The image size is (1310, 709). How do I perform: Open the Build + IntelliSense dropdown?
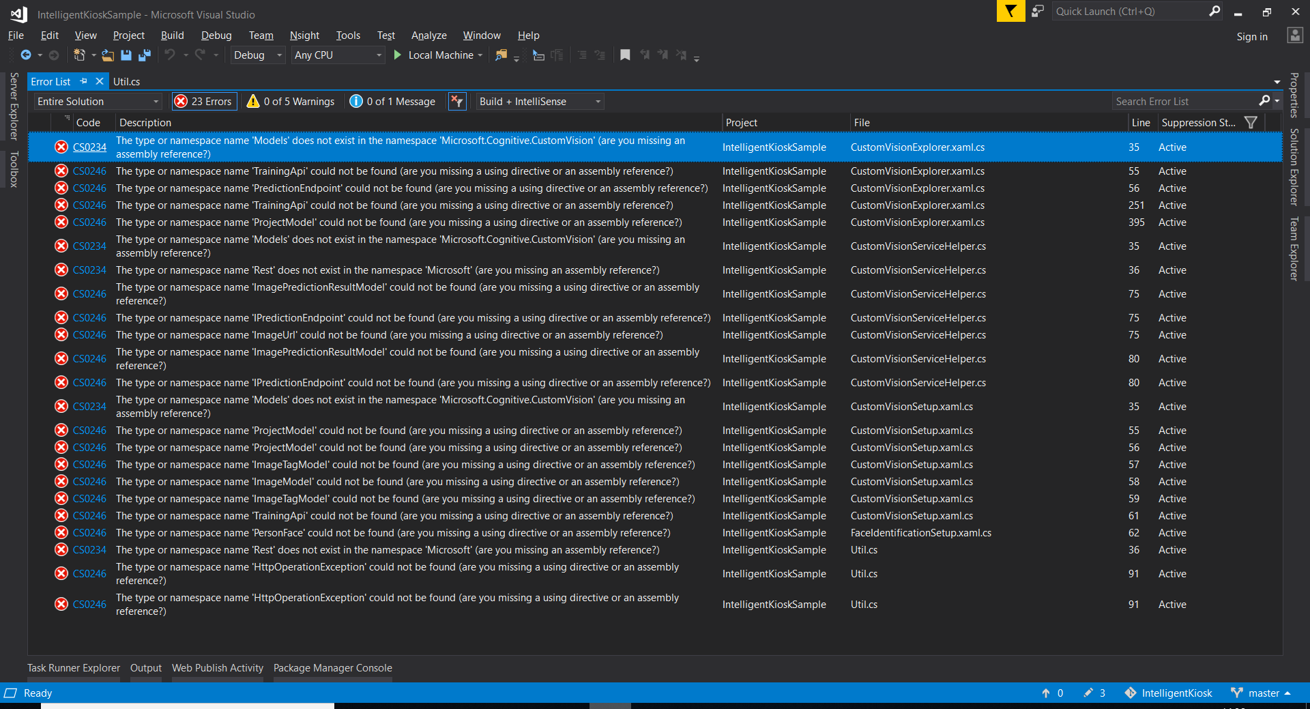tap(540, 102)
